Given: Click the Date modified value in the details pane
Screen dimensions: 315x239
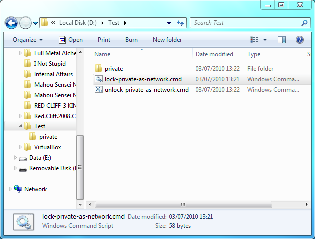Looking at the screenshot, I should (191, 217).
